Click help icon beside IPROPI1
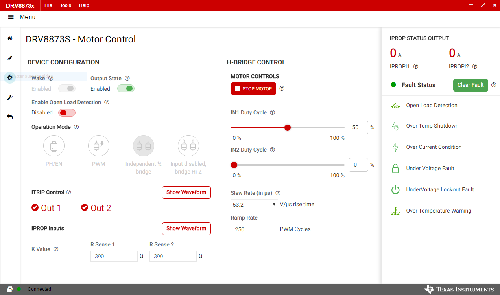The height and width of the screenshot is (295, 500). coord(416,66)
